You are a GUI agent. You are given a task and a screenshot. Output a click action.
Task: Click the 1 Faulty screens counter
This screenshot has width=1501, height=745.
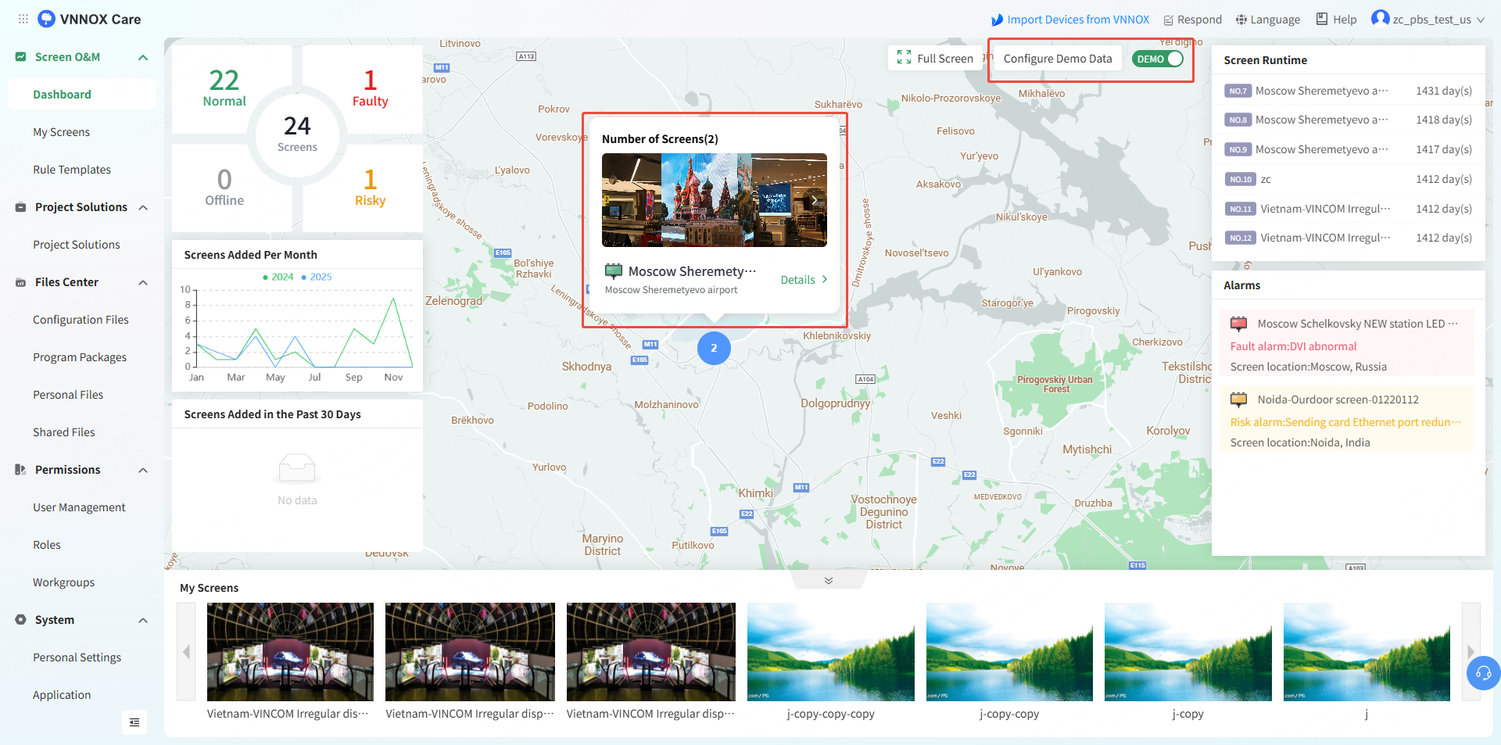[370, 88]
